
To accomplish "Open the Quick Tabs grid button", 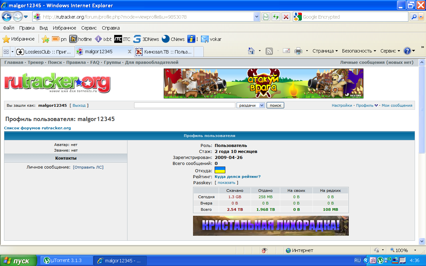I will 6,52.
